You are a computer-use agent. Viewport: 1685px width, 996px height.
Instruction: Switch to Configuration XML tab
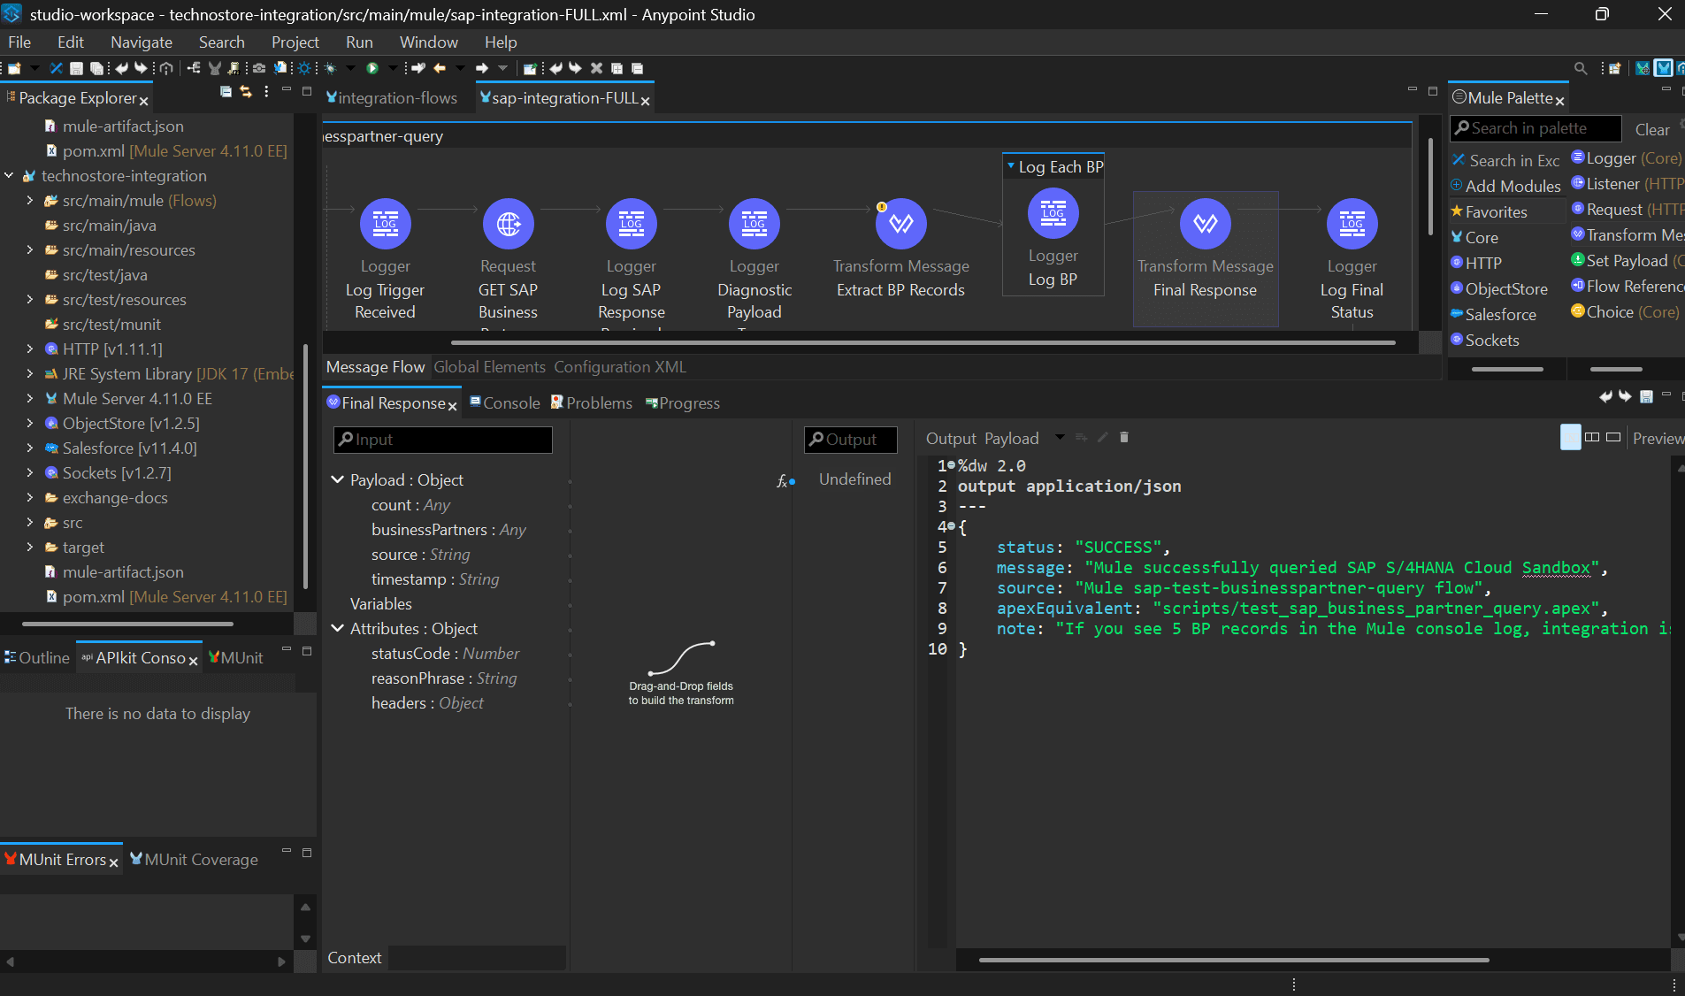[619, 366]
